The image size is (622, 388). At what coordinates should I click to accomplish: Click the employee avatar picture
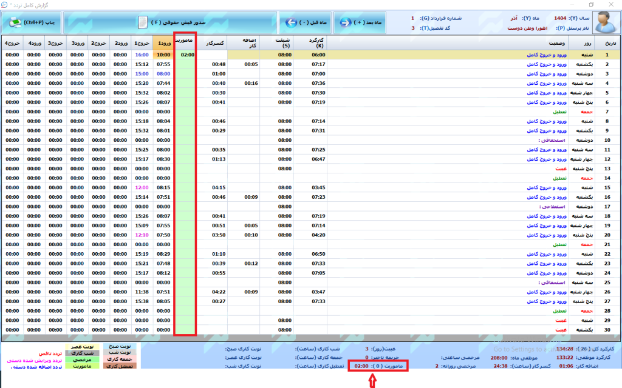603,22
